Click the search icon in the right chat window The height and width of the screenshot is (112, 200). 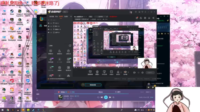168,34
